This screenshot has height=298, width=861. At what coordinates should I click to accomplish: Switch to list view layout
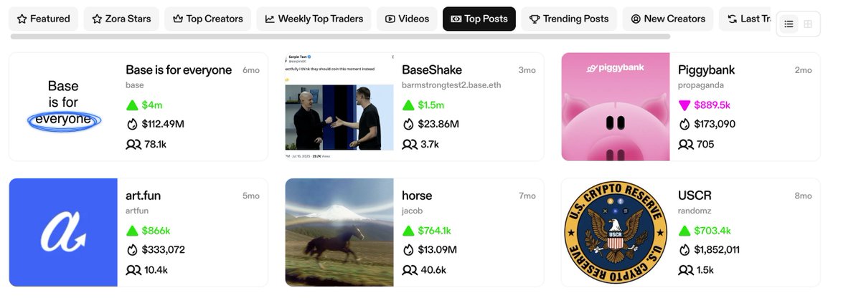pos(789,24)
